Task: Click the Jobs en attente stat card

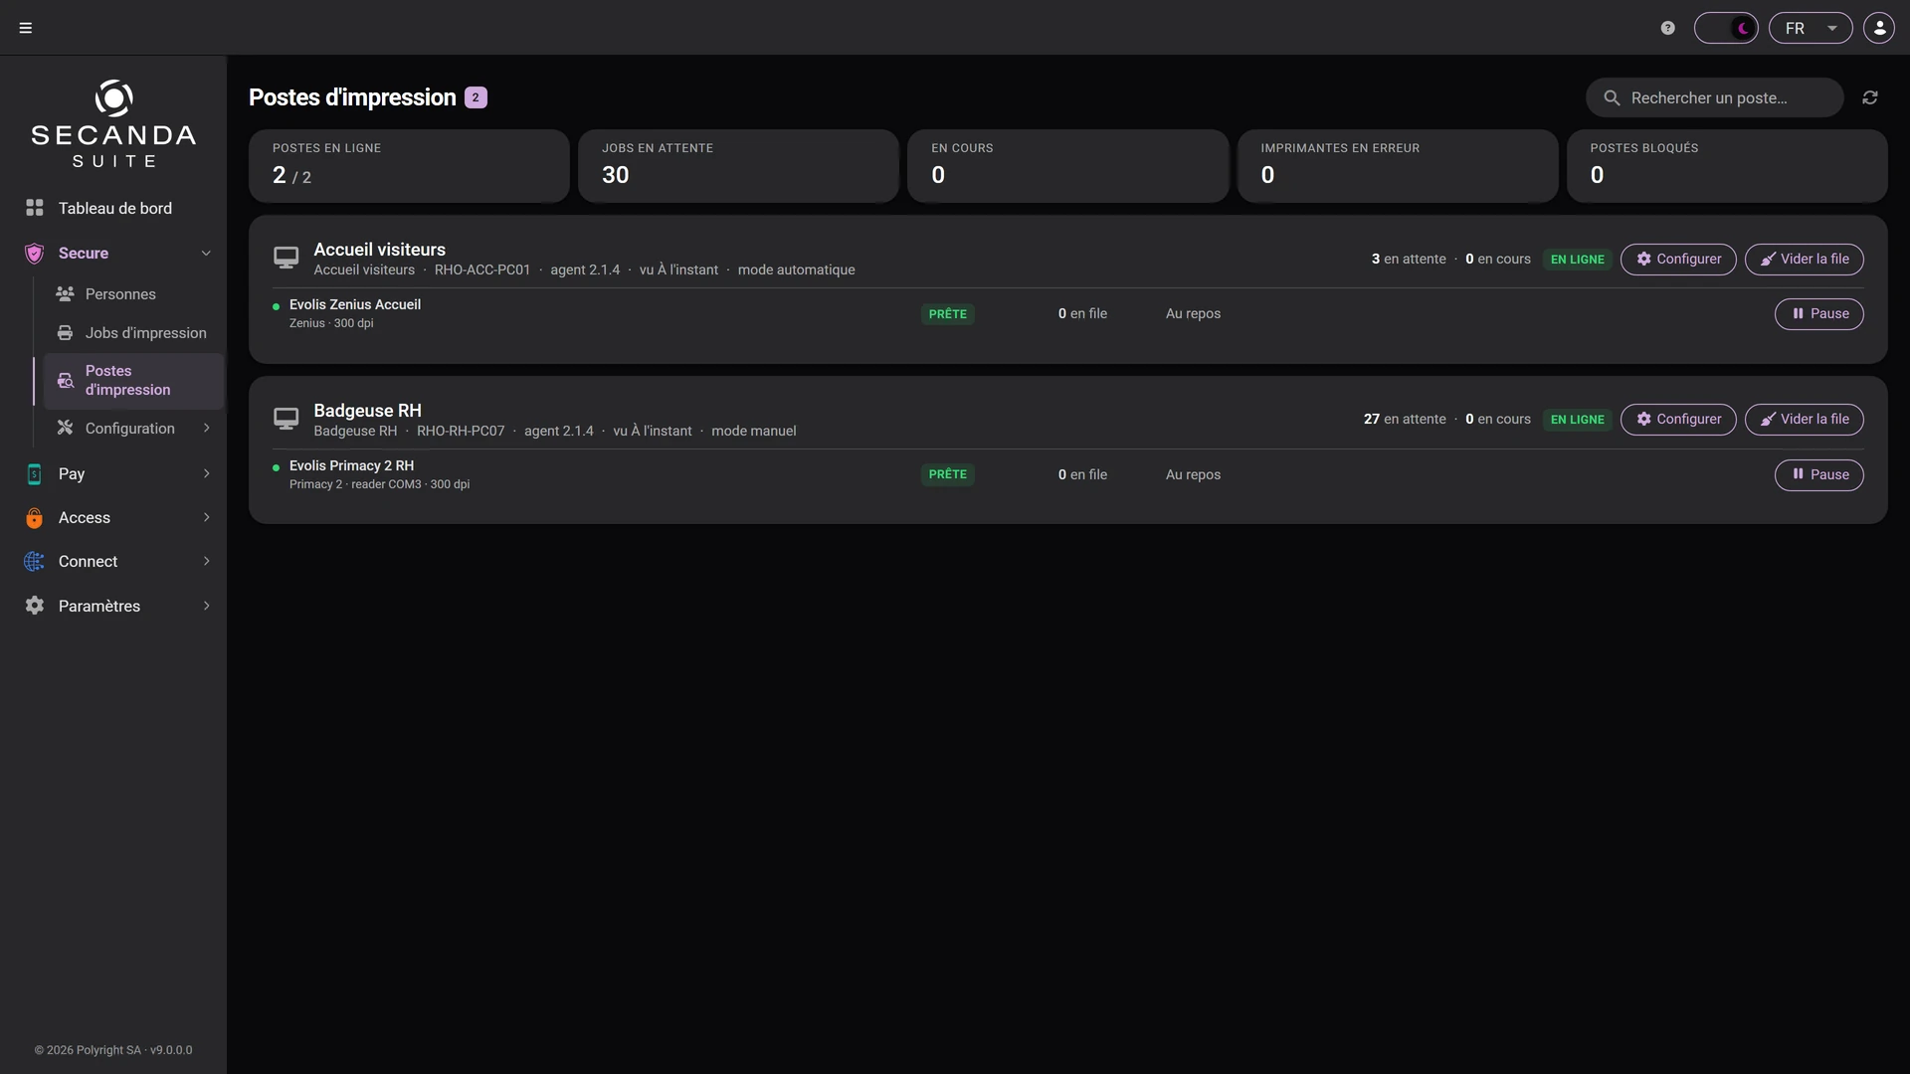Action: point(738,166)
